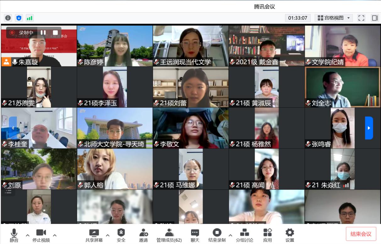Toggle the side panel icon at top right
Viewport: 381px width, 244px height.
pyautogui.click(x=375, y=18)
